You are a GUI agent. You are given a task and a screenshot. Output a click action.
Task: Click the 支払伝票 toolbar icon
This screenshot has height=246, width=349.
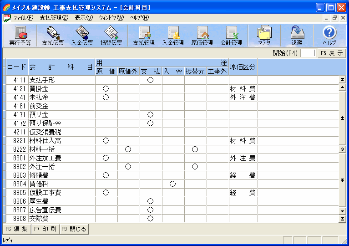[53, 36]
